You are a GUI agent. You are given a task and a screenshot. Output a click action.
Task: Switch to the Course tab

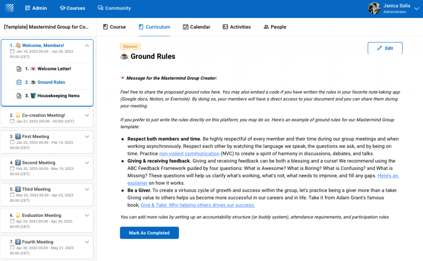[x=114, y=27]
